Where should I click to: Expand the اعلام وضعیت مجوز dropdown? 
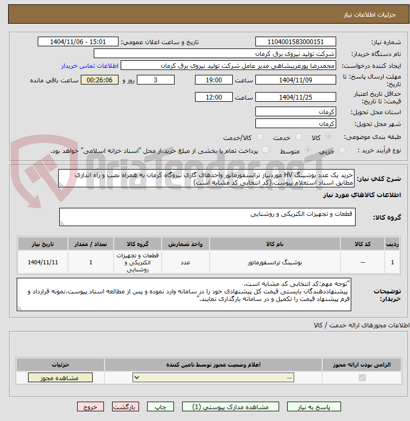(213, 377)
